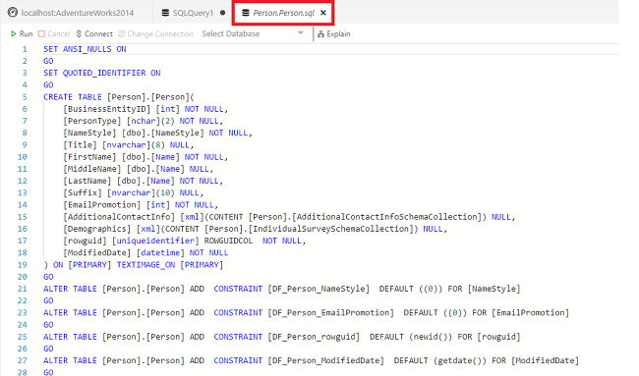This screenshot has width=639, height=376.
Task: Click the [FirstName] column text
Action: tap(89, 157)
